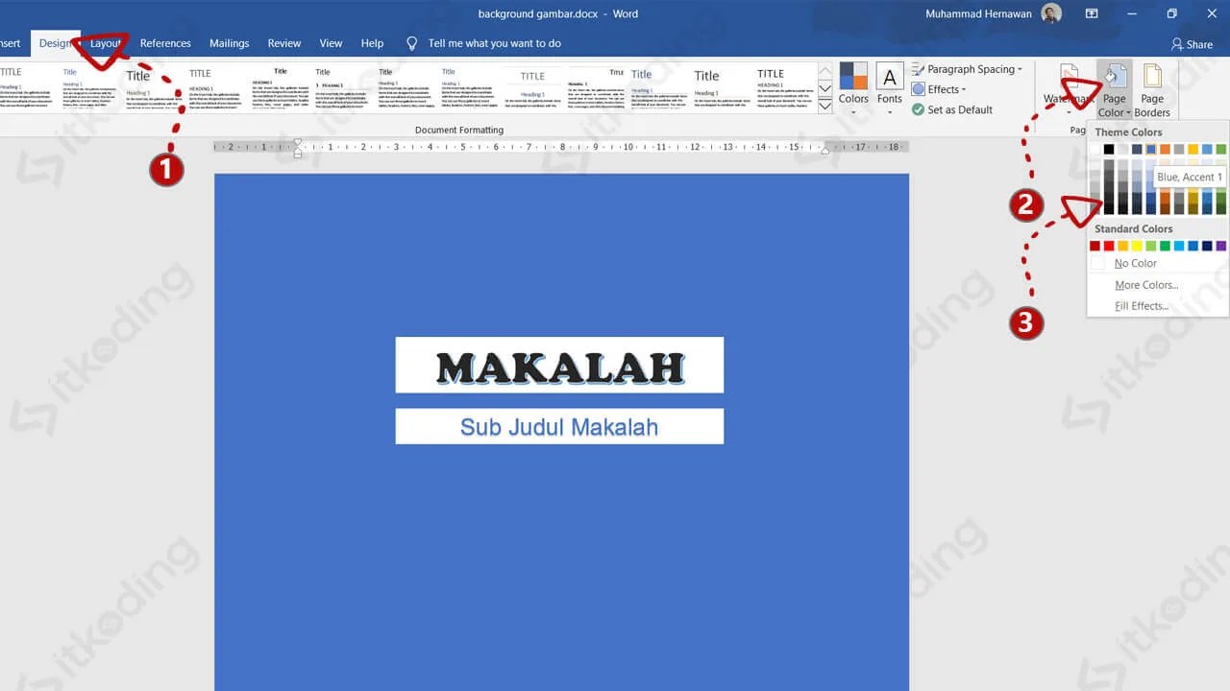Select light green standard color swatch

click(1150, 246)
